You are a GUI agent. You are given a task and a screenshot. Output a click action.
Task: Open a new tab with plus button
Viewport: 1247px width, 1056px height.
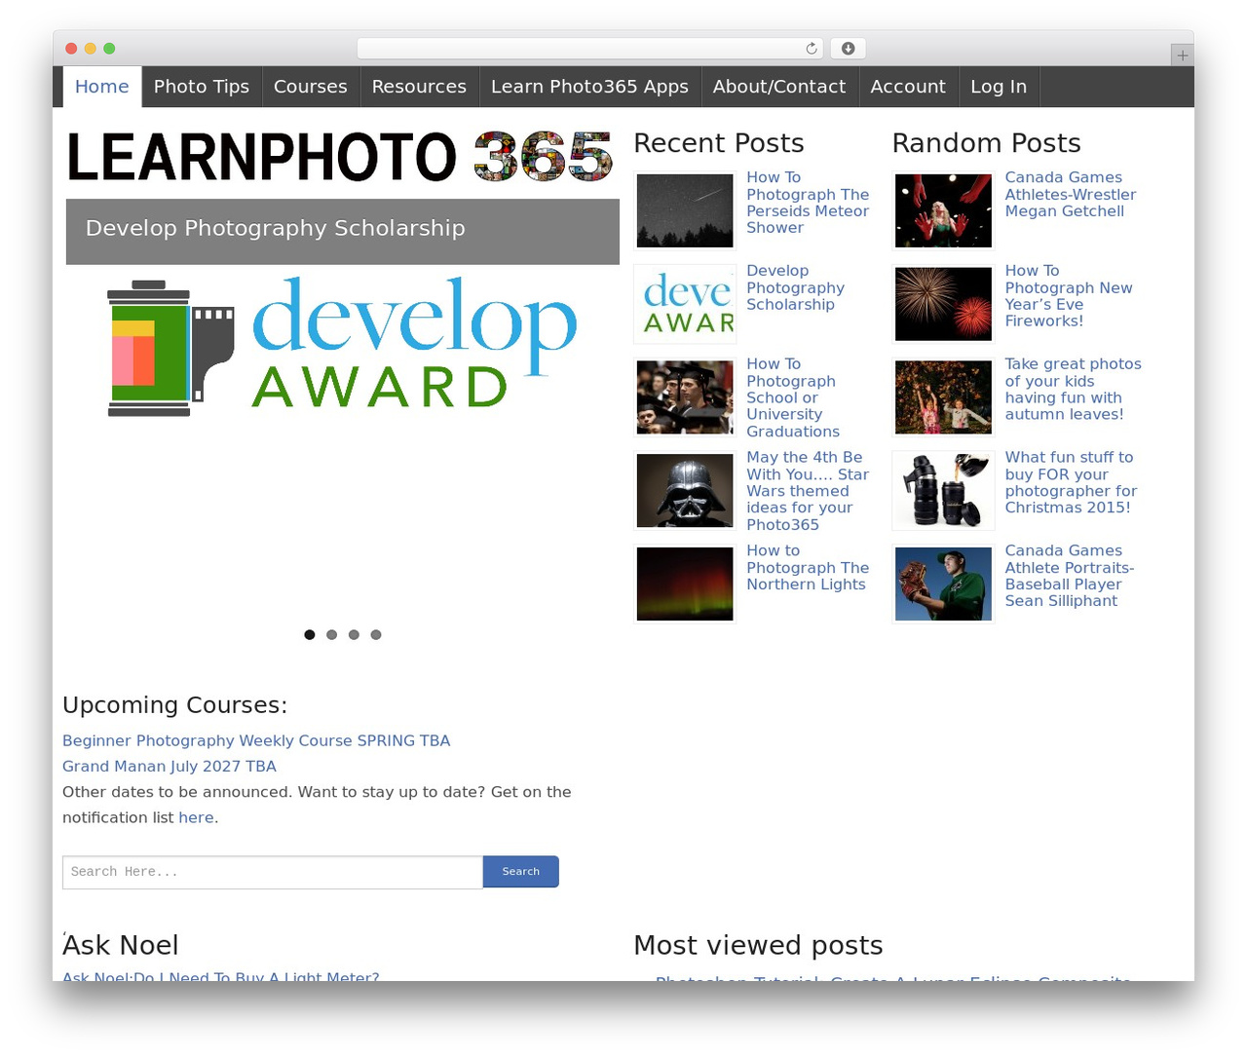pyautogui.click(x=1182, y=56)
